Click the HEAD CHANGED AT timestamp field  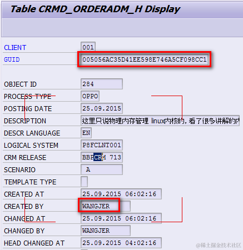coord(121,243)
